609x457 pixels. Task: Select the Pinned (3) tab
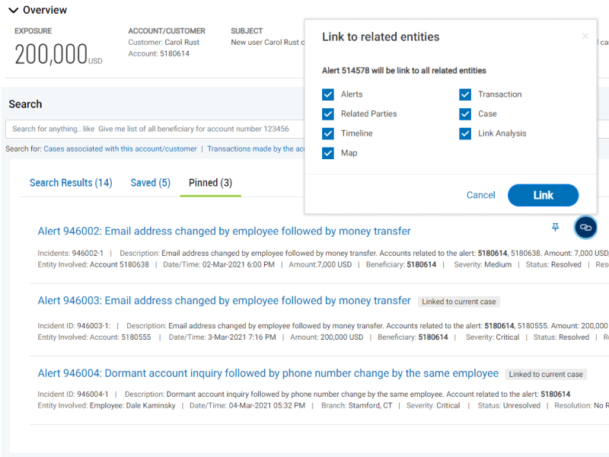(x=210, y=183)
